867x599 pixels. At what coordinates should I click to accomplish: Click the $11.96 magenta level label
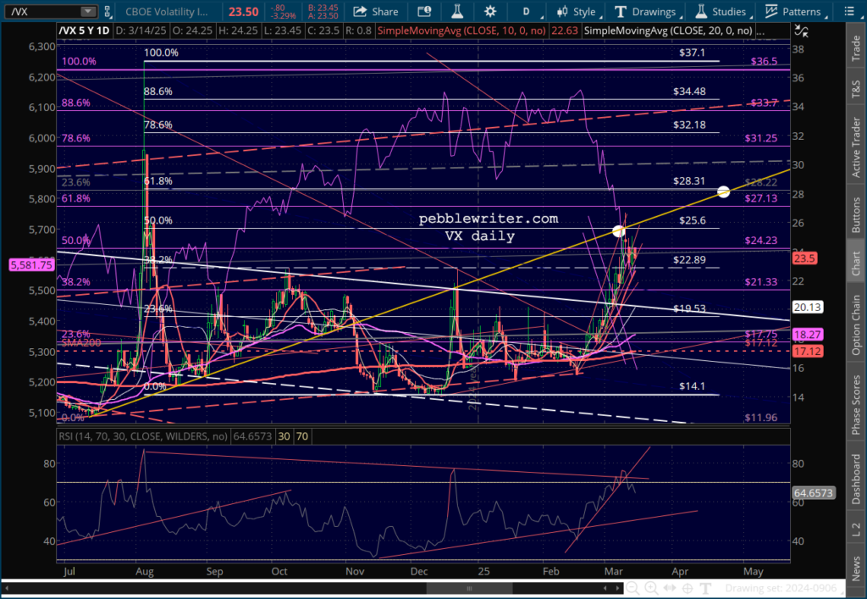[x=761, y=418]
